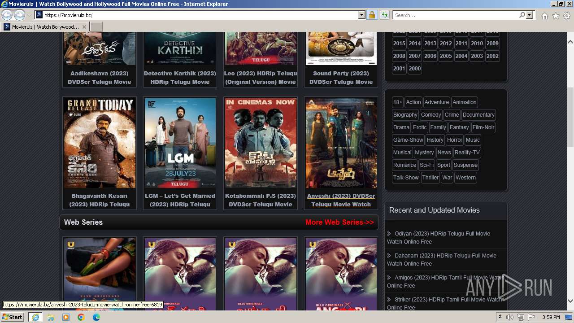The image size is (574, 323).
Task: Open Microsoft Edge taskbar icon
Action: click(x=96, y=317)
